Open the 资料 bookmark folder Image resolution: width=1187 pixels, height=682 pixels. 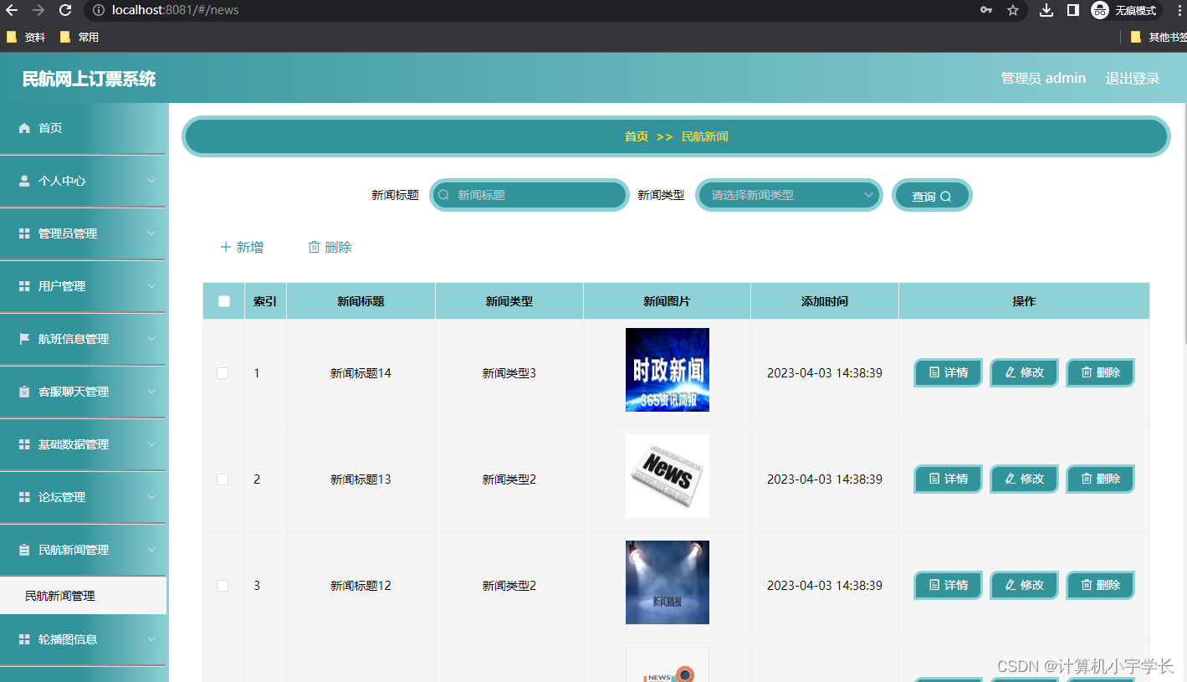[x=26, y=37]
